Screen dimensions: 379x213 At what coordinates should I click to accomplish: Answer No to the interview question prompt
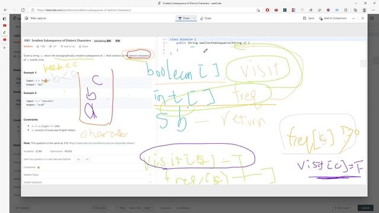tap(87, 159)
